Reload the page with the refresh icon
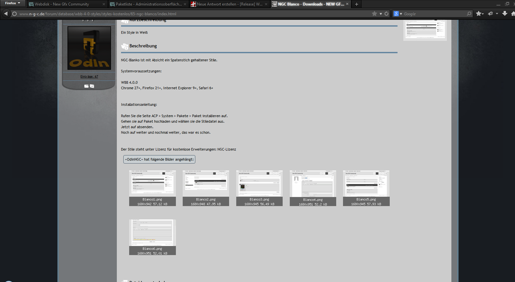 tap(386, 14)
